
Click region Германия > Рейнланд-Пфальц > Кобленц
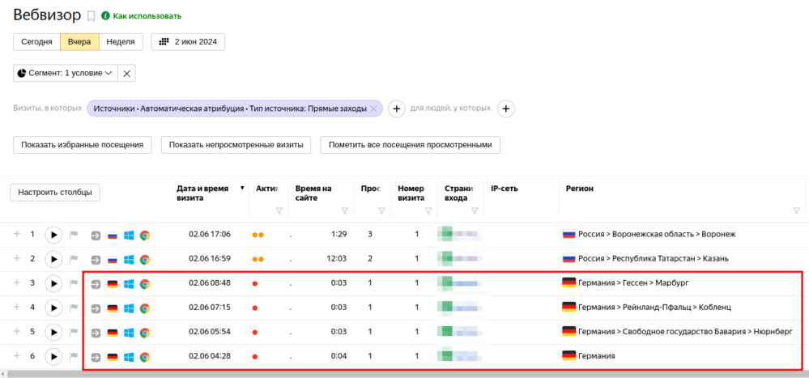coord(654,308)
